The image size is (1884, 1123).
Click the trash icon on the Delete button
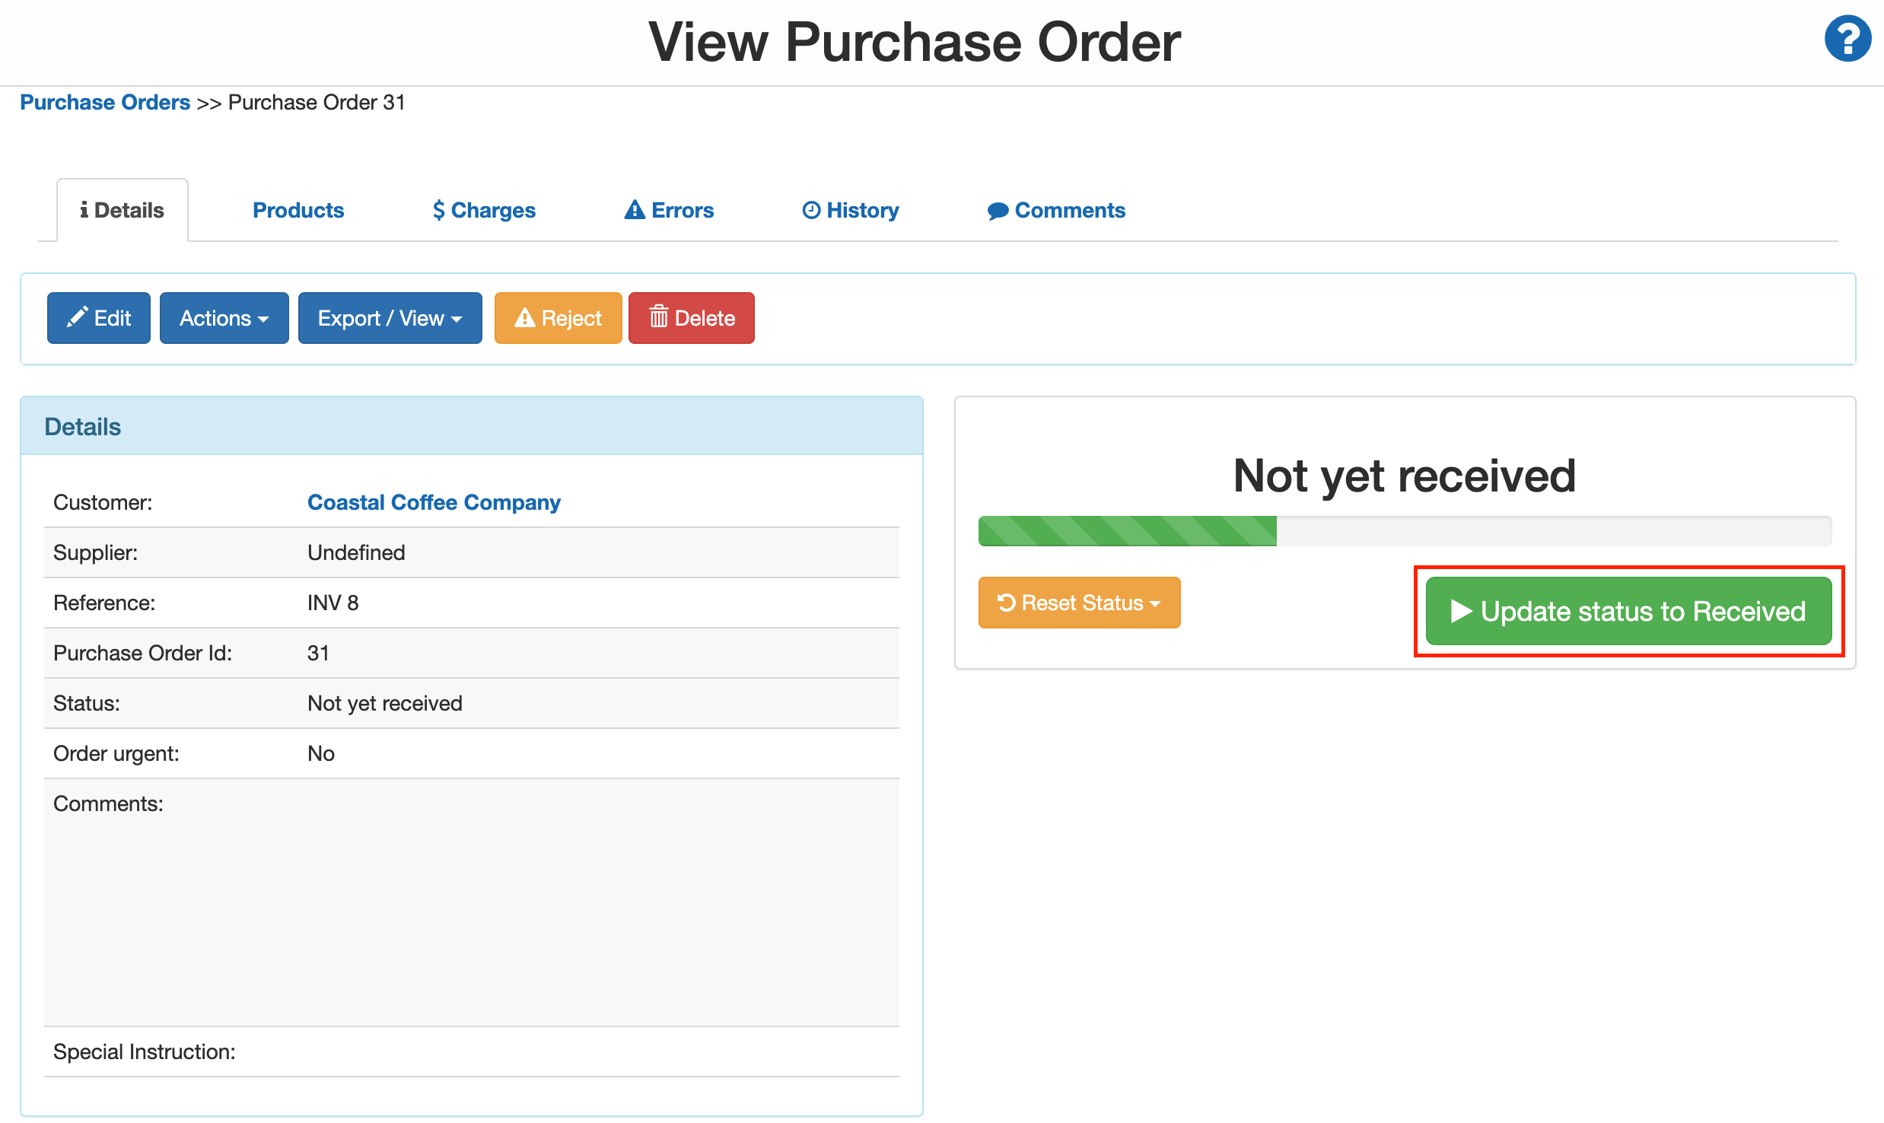(659, 317)
